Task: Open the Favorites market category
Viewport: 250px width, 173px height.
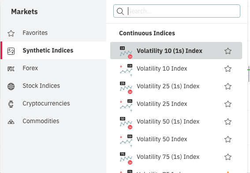Action: pos(53,33)
